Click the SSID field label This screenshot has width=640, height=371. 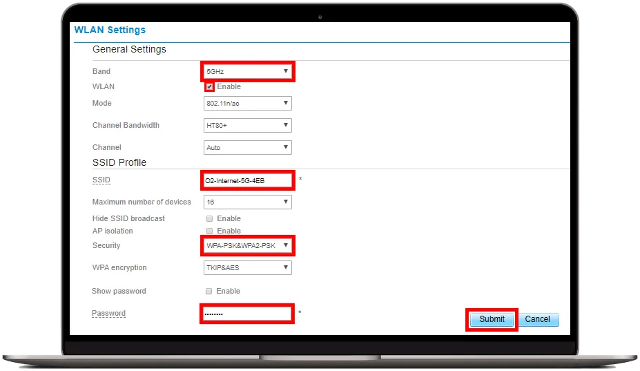(101, 180)
